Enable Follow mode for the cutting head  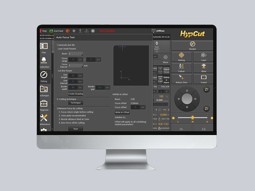(181, 68)
